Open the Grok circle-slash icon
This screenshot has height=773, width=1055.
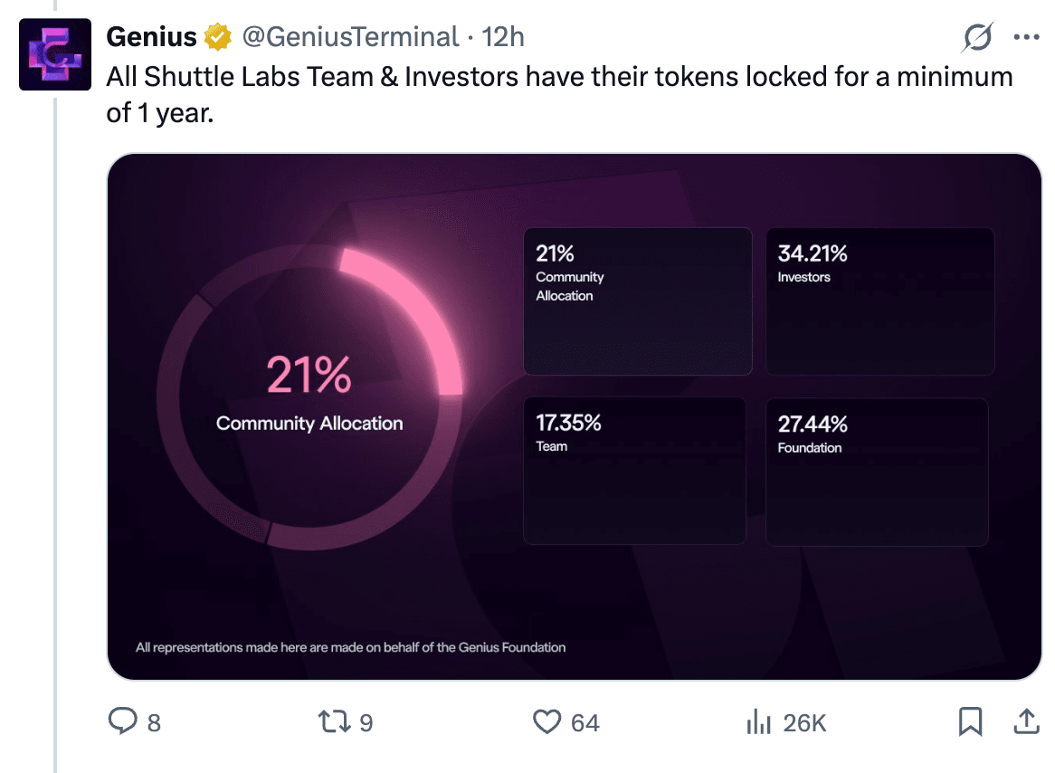tap(978, 37)
